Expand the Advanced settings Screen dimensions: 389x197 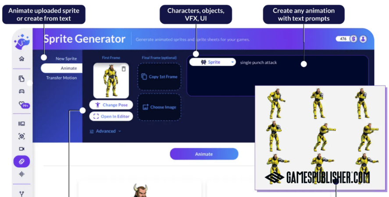[x=105, y=131]
